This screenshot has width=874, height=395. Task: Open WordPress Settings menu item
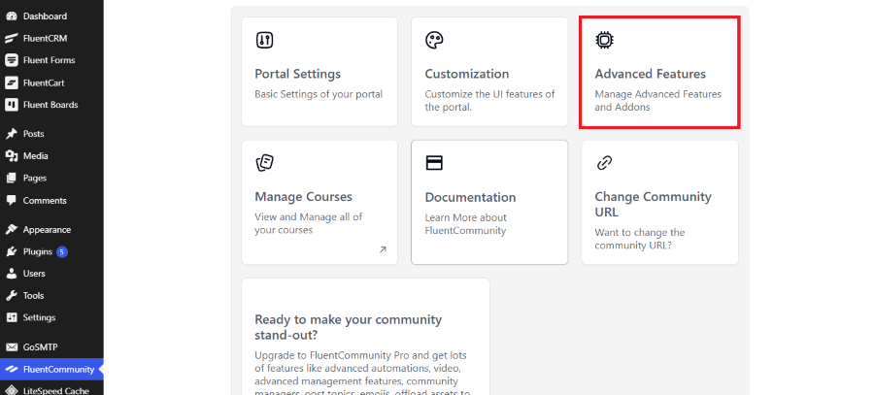point(51,317)
